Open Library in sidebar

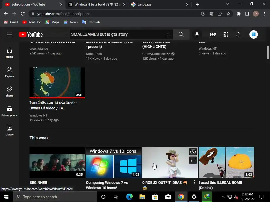[9, 131]
